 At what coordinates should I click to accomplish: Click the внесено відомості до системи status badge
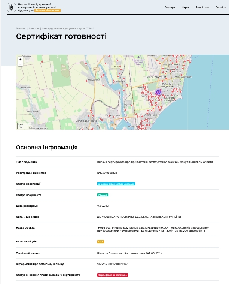(x=116, y=184)
